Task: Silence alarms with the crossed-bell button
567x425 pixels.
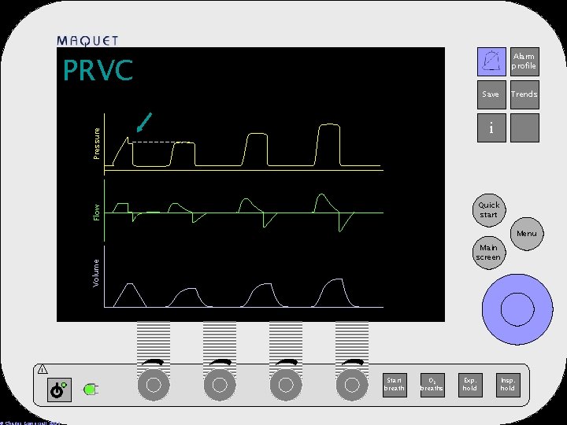Action: click(x=491, y=62)
